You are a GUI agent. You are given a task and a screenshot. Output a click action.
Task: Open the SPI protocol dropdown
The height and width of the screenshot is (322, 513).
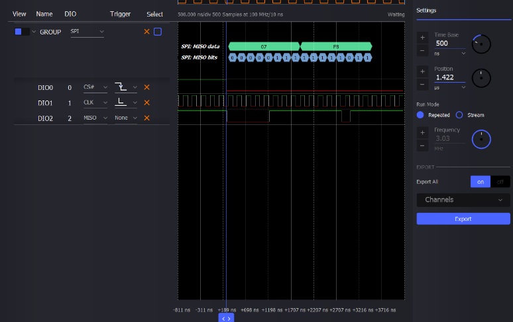[87, 32]
